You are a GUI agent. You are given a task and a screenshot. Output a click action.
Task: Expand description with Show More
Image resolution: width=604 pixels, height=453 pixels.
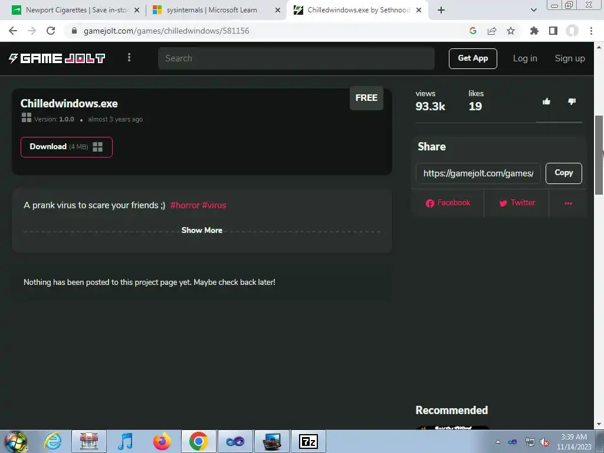202,231
